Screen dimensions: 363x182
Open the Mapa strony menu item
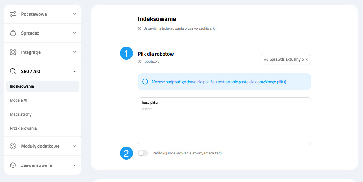[x=21, y=114]
